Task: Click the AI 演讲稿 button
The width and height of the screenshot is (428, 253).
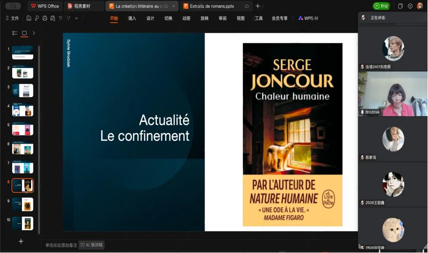Action: [x=92, y=245]
